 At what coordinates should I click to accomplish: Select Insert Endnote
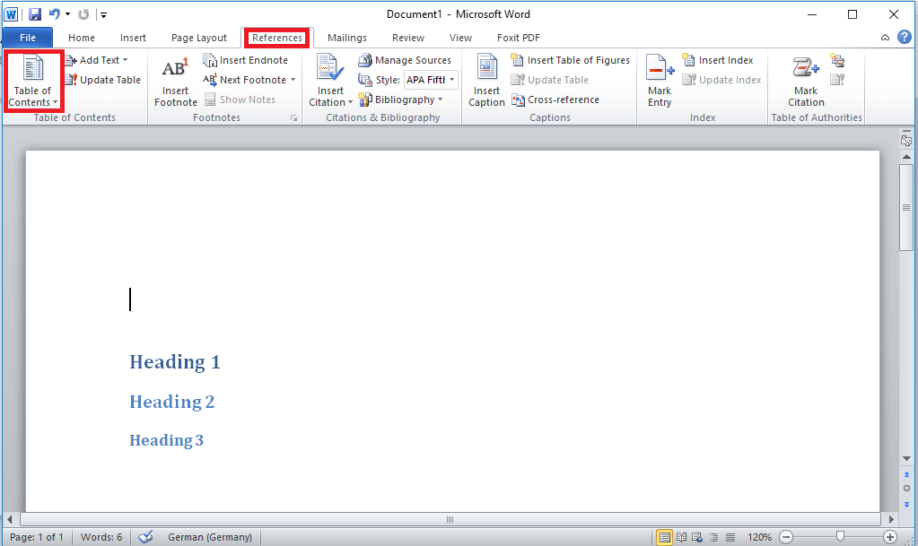(249, 59)
